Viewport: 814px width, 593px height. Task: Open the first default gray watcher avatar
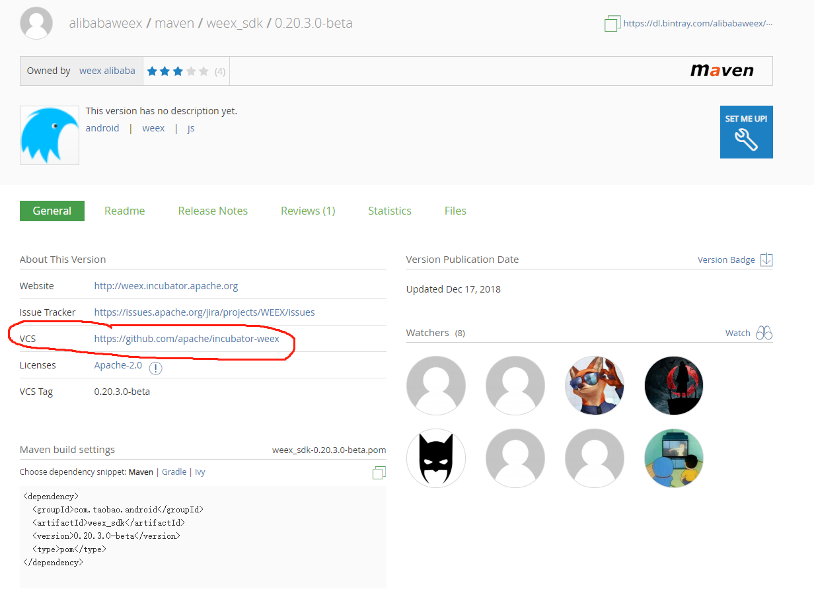[x=436, y=386]
